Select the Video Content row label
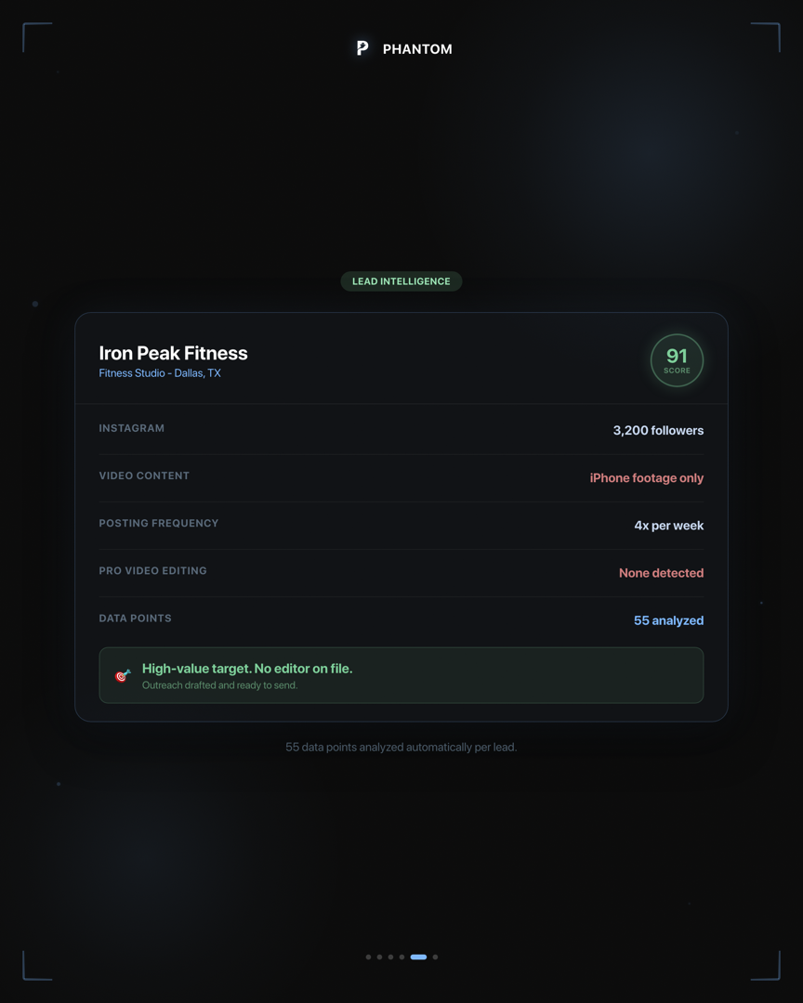 click(144, 475)
